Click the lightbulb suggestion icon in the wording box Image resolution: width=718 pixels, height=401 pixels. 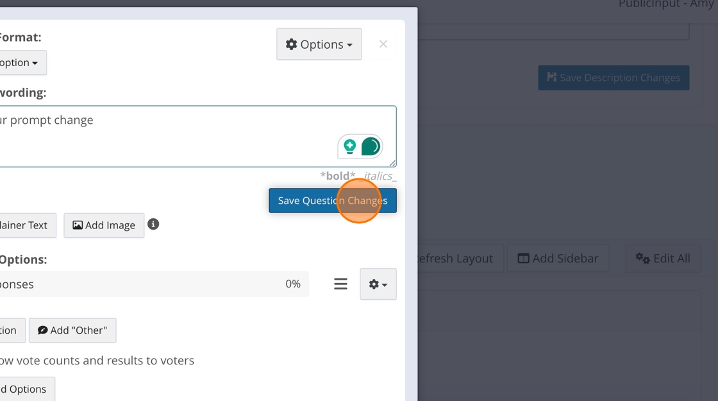coord(349,146)
